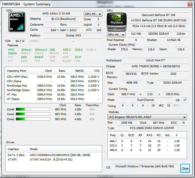Click the EM64T feature label
Screen dimensions: 195x178
(x=39, y=57)
